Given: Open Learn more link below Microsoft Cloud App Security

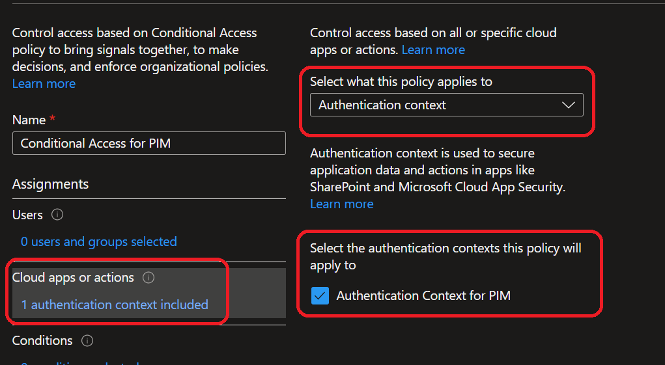Looking at the screenshot, I should tap(341, 204).
